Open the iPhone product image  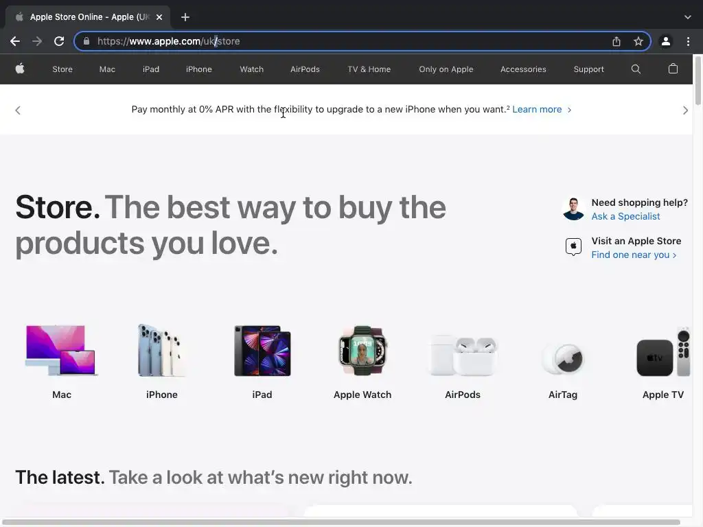[162, 351]
